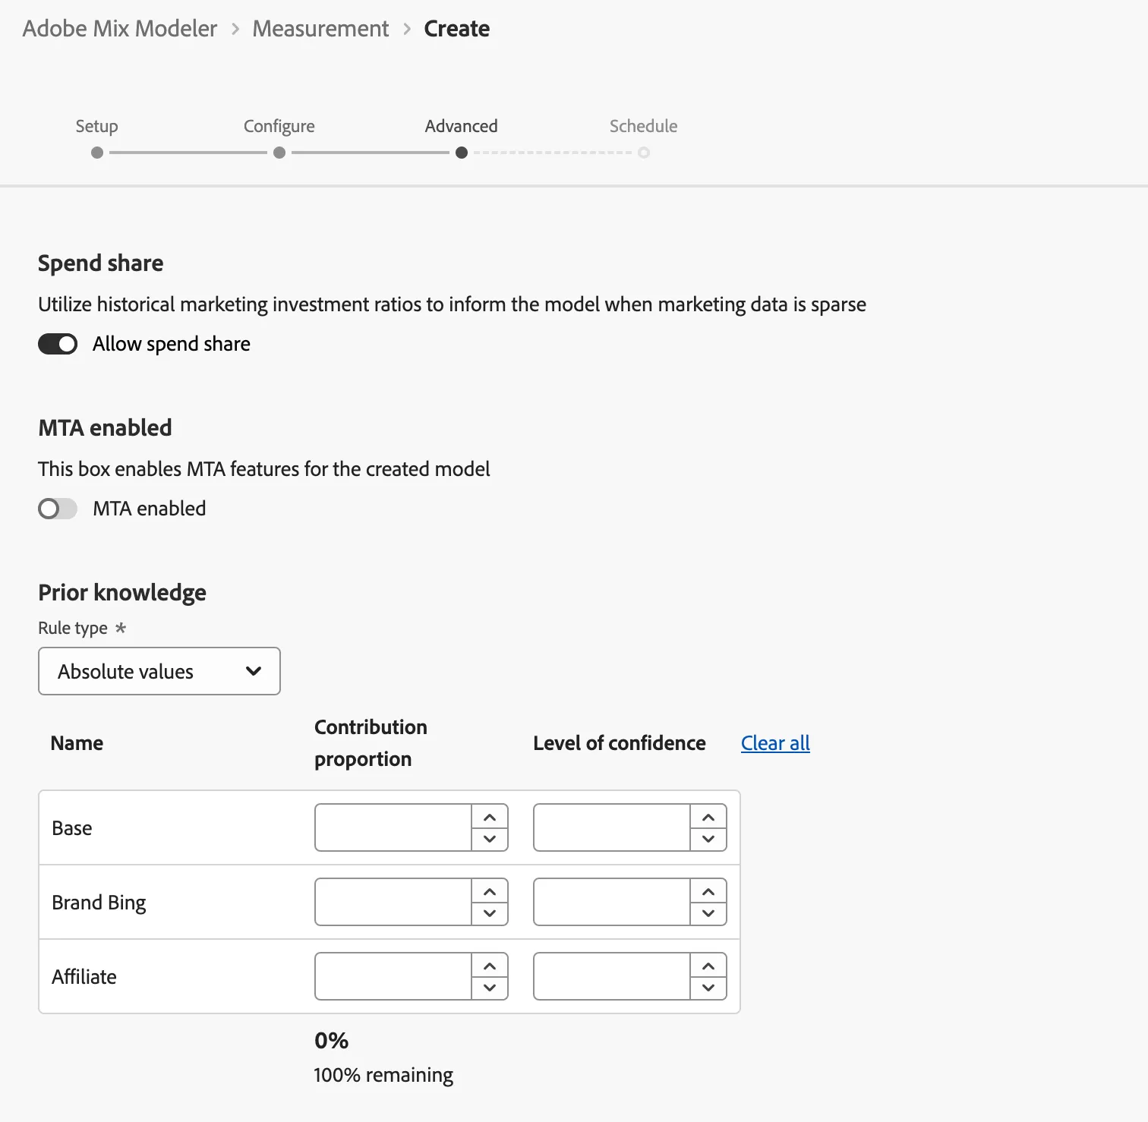Enable the MTA enabled switch
The height and width of the screenshot is (1122, 1148).
point(58,509)
